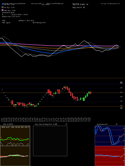Click the '(MGR) 6.7, 33.3, 29.2' ADX values
The width and height of the screenshot is (125, 166).
[26, 21]
